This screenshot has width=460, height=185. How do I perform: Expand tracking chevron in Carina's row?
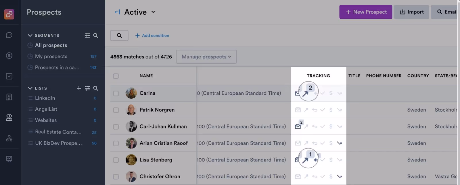click(x=339, y=93)
